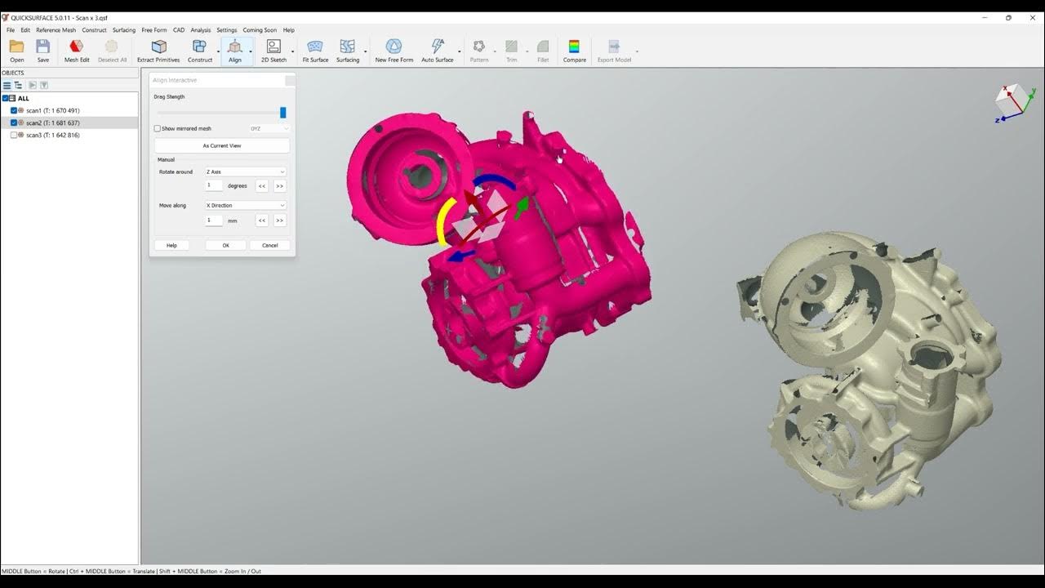Open the File menu
Viewport: 1045px width, 588px height.
click(11, 30)
